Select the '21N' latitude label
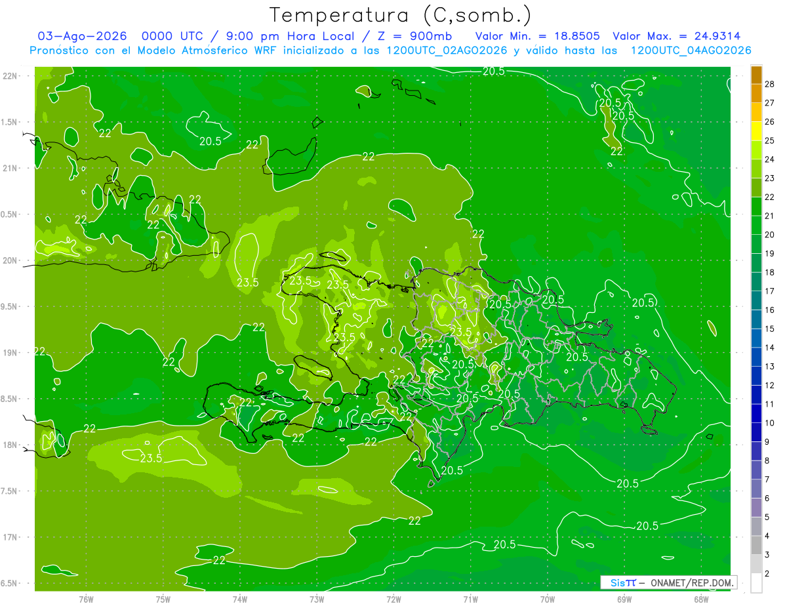 [x=11, y=168]
